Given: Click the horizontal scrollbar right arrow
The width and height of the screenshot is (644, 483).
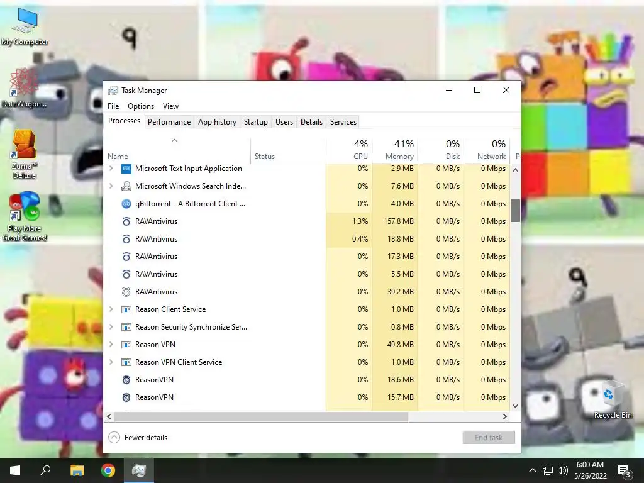Looking at the screenshot, I should tap(505, 416).
